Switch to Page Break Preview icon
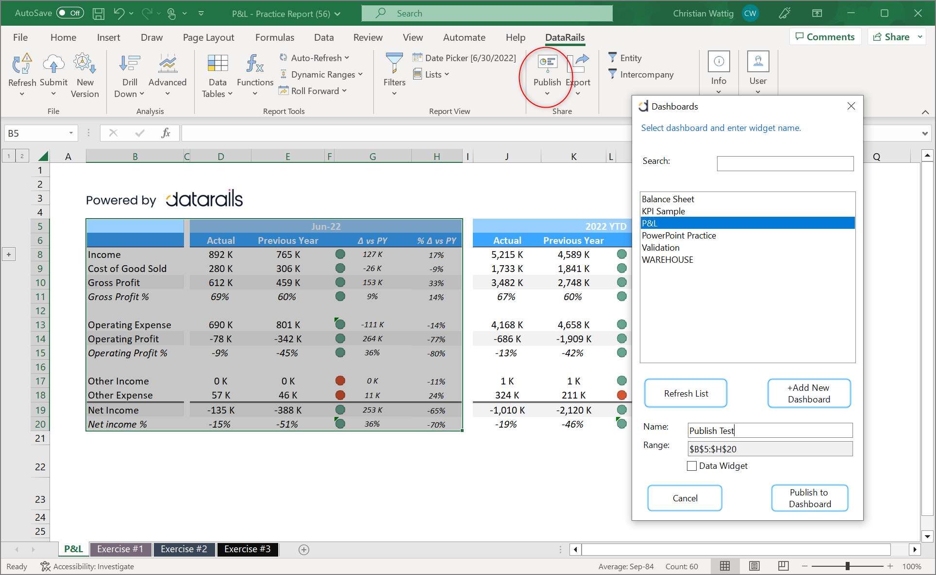This screenshot has width=936, height=575. click(x=783, y=566)
